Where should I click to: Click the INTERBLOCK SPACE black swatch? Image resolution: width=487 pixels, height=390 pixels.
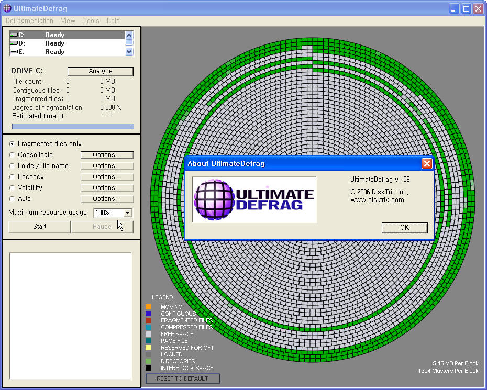[148, 368]
